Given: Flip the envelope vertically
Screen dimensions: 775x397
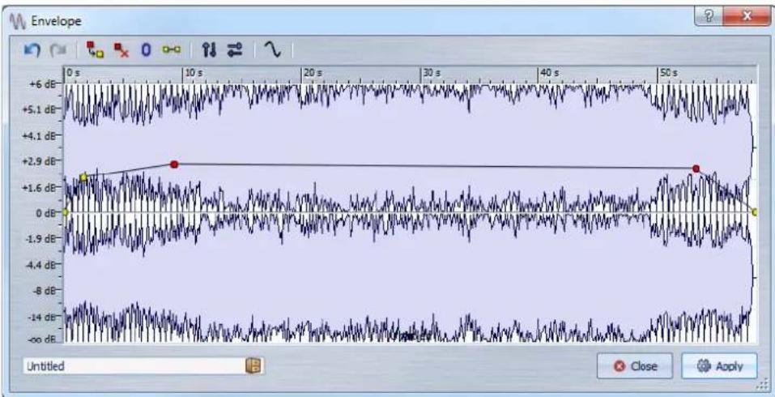Looking at the screenshot, I should pos(210,49).
